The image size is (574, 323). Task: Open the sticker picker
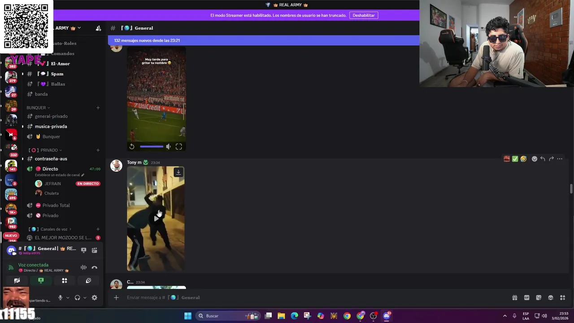point(539,297)
